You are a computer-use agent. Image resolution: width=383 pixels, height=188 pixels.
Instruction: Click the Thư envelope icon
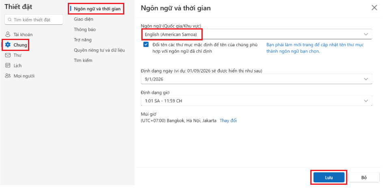[x=8, y=55]
